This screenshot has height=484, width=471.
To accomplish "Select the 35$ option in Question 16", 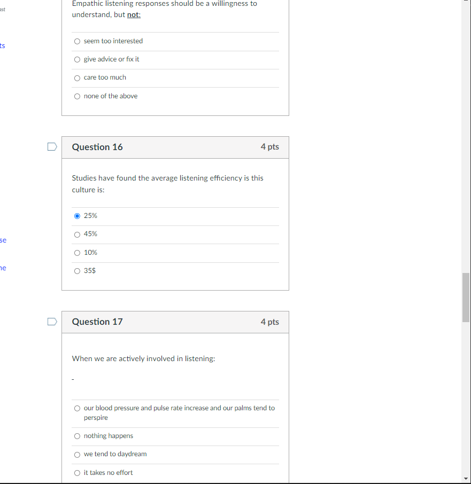I will [x=77, y=270].
